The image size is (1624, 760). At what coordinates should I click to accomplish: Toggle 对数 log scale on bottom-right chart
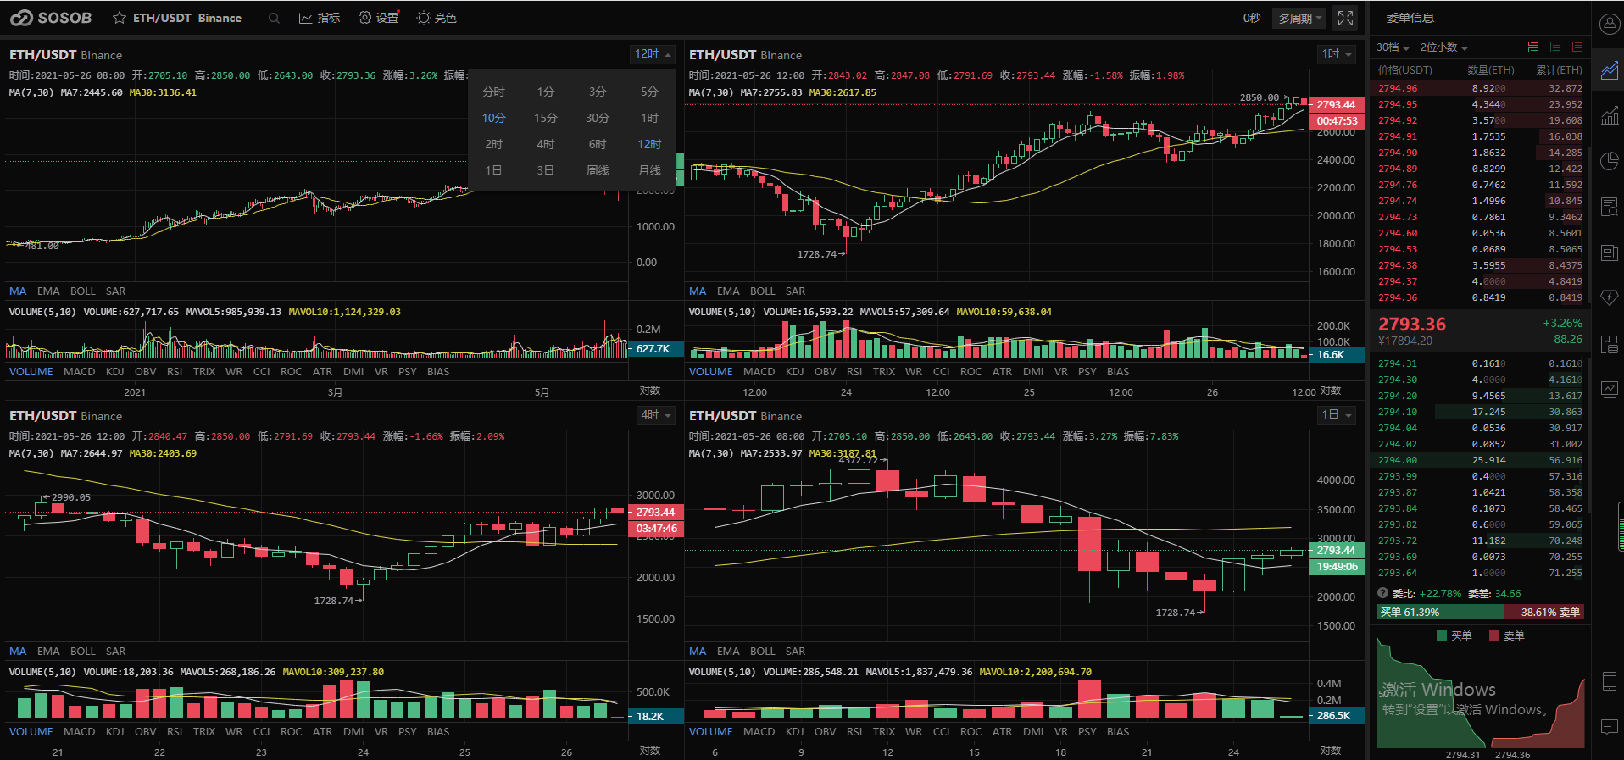click(x=1331, y=751)
